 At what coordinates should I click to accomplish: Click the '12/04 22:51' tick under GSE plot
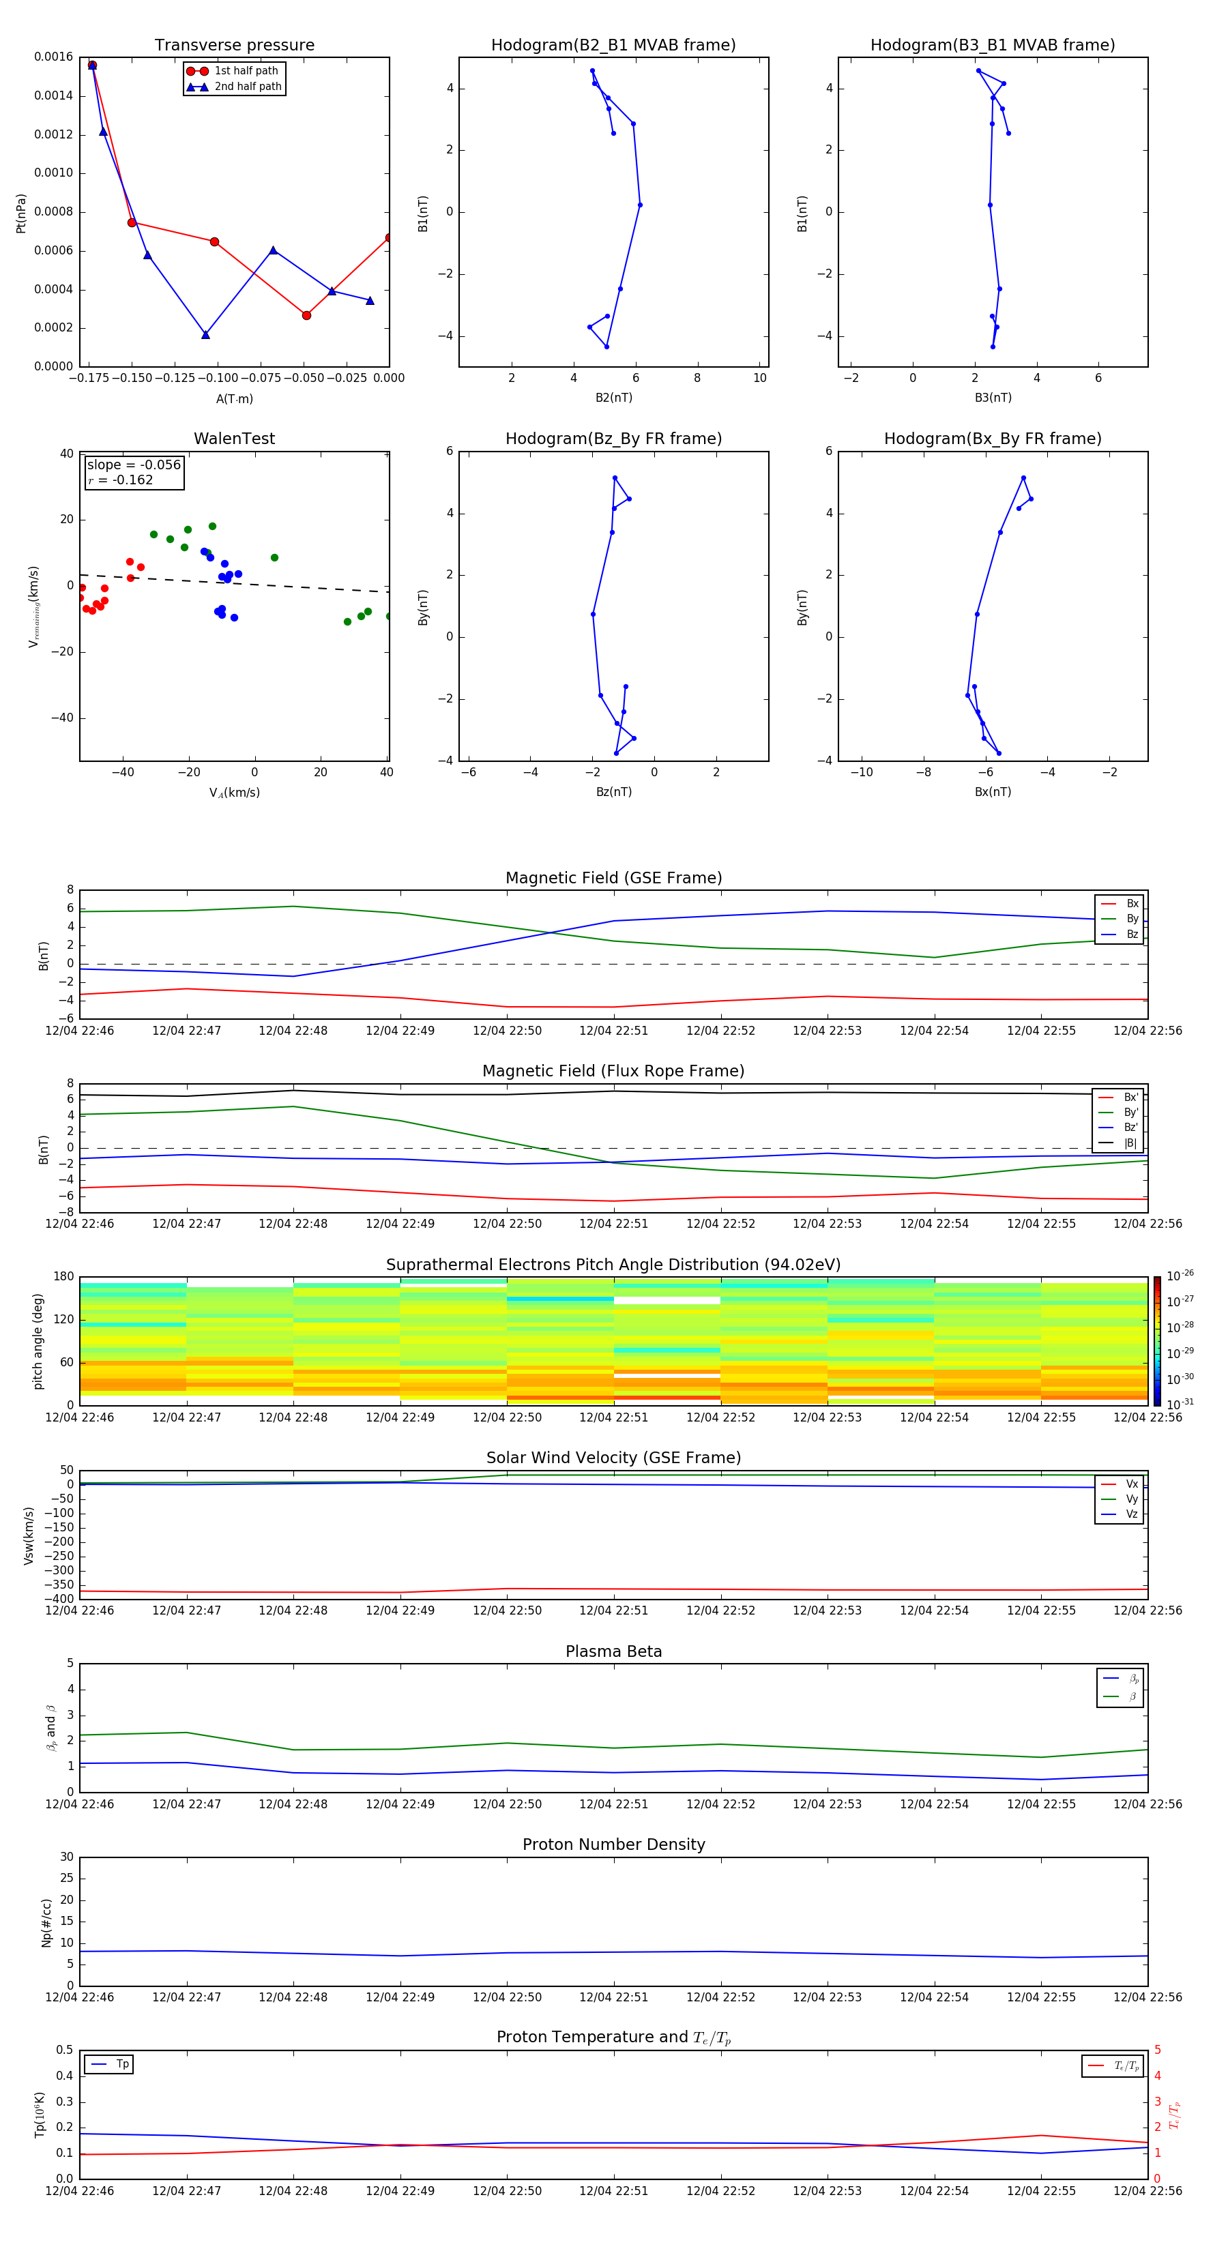[613, 1030]
